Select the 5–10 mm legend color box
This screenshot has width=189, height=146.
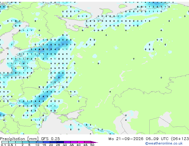click(32, 142)
